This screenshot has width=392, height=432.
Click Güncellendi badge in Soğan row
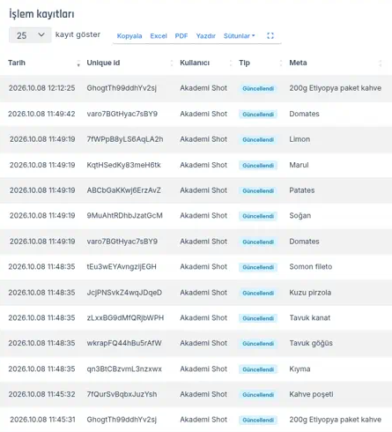[x=258, y=216]
